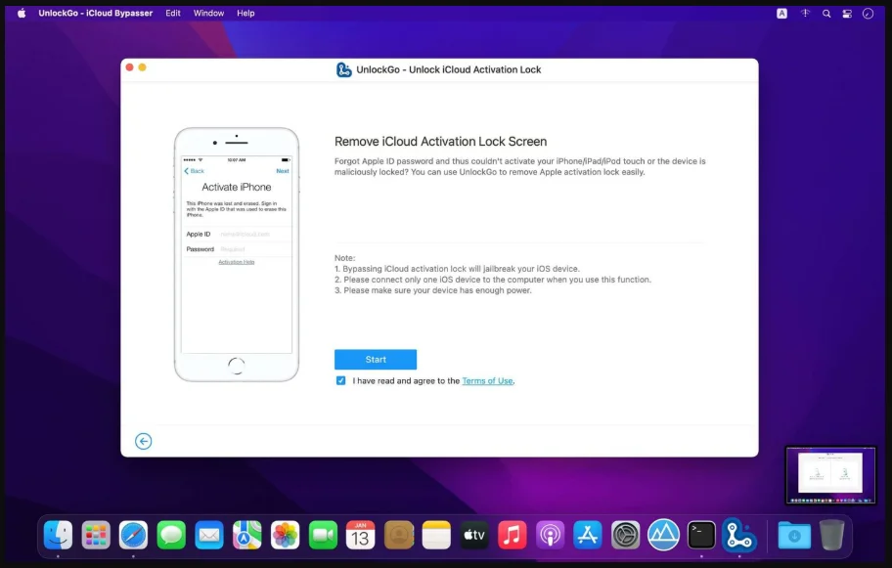Viewport: 892px width, 568px height.
Task: Open Maps from the Dock
Action: 246,535
